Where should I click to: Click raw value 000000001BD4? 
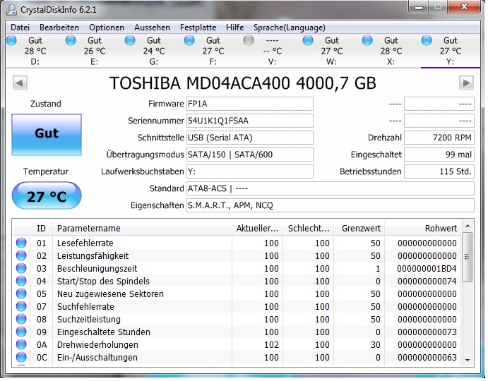pyautogui.click(x=427, y=269)
